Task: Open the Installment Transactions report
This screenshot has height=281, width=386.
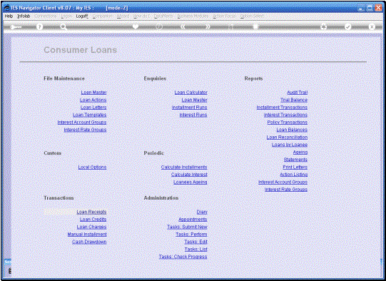Action: (282, 107)
